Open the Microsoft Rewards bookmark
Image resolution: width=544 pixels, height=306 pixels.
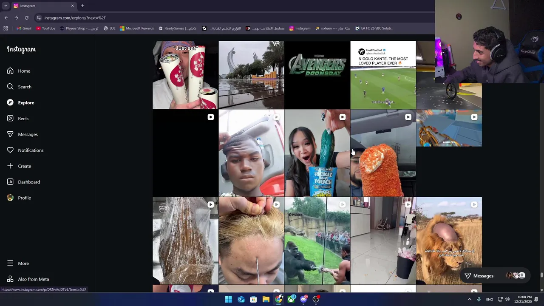pos(136,28)
